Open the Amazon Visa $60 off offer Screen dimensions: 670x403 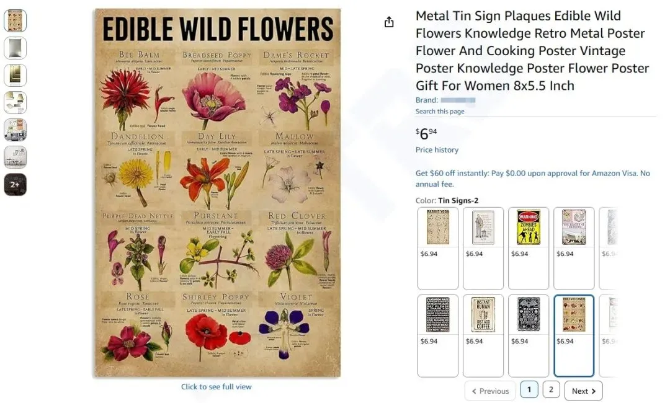click(x=532, y=179)
